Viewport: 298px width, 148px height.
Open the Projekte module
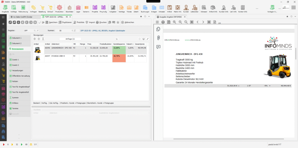click(95, 9)
